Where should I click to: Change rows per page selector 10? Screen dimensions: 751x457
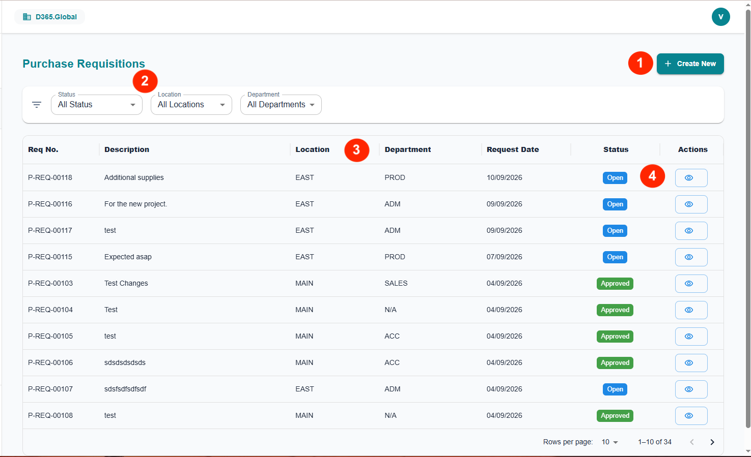pos(609,442)
